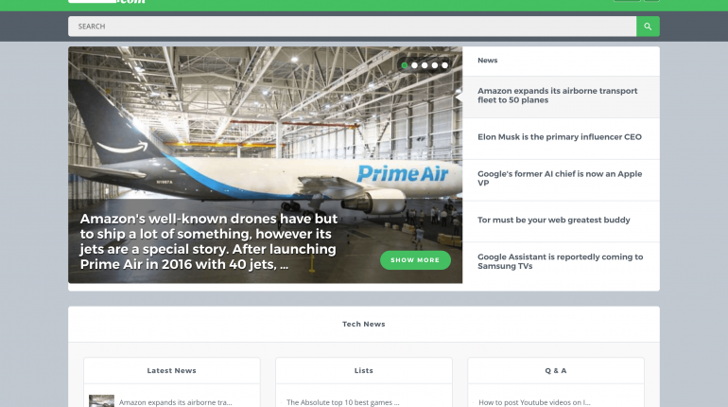Select the first green carousel dot

click(405, 65)
